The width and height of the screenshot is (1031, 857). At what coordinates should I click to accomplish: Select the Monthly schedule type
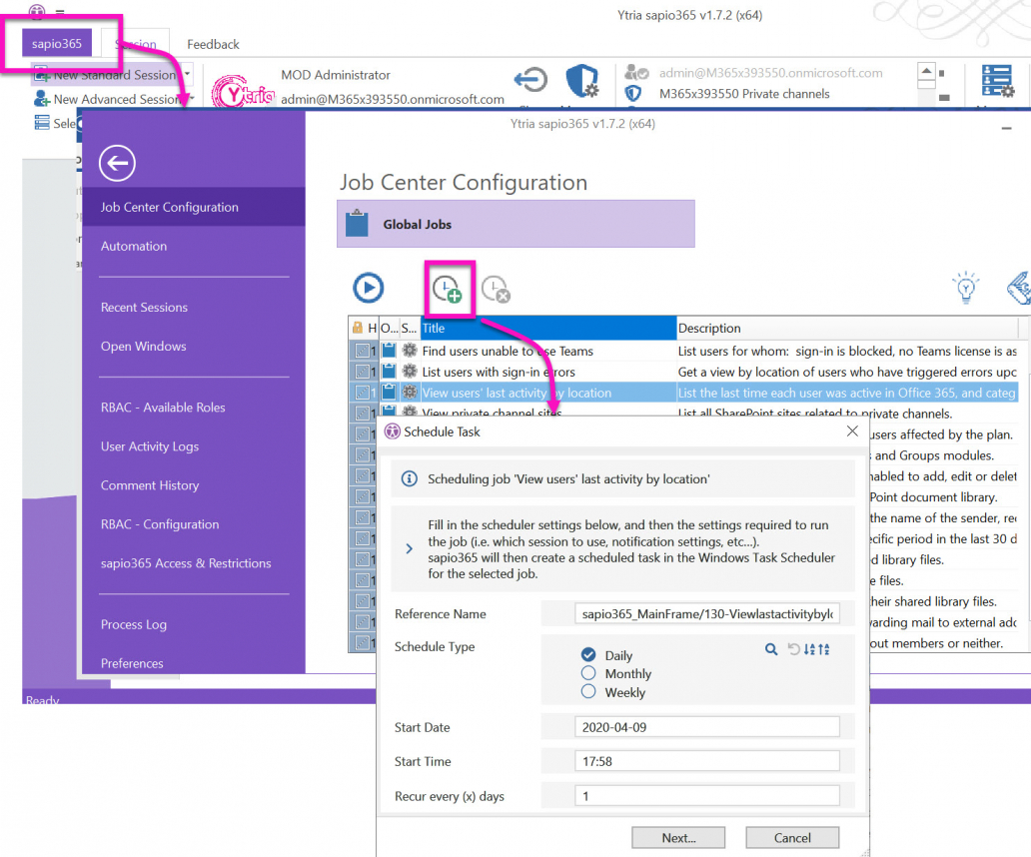point(588,673)
